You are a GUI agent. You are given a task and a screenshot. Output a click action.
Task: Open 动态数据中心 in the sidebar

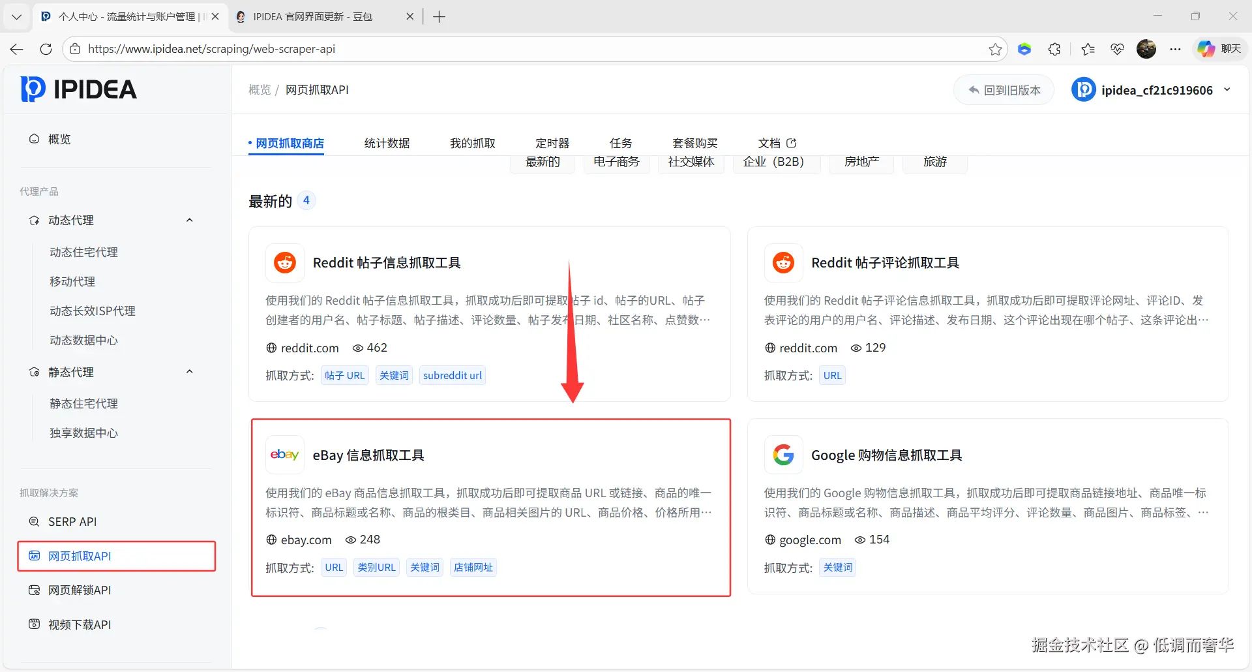[x=83, y=340]
